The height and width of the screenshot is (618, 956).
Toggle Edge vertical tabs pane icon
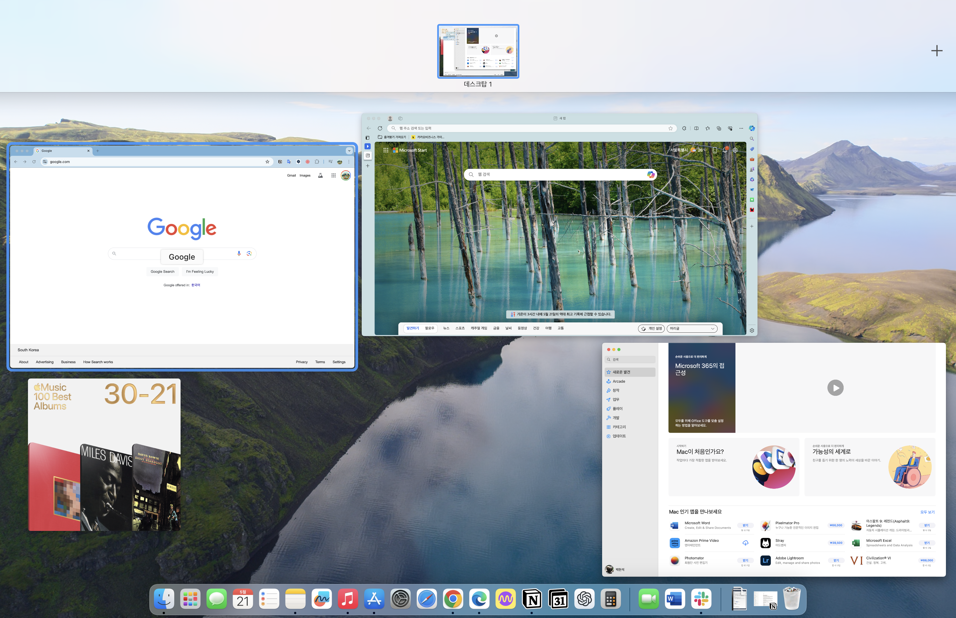[367, 138]
